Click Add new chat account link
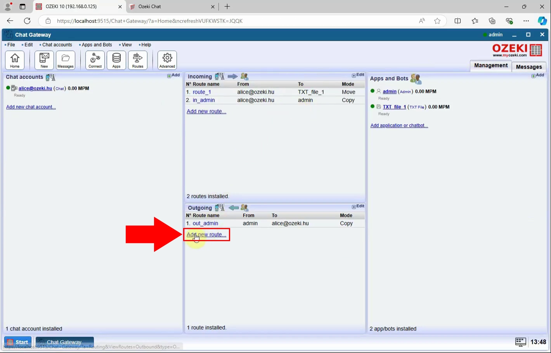Viewport: 551px width, 353px height. coord(31,107)
